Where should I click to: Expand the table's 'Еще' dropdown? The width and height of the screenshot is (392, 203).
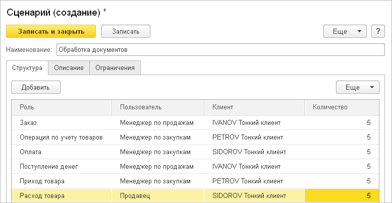pyautogui.click(x=357, y=87)
